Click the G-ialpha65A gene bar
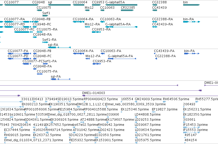 tap(121, 5)
